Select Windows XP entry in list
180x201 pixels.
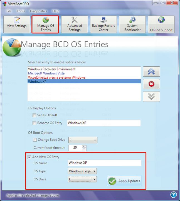[x=84, y=81]
